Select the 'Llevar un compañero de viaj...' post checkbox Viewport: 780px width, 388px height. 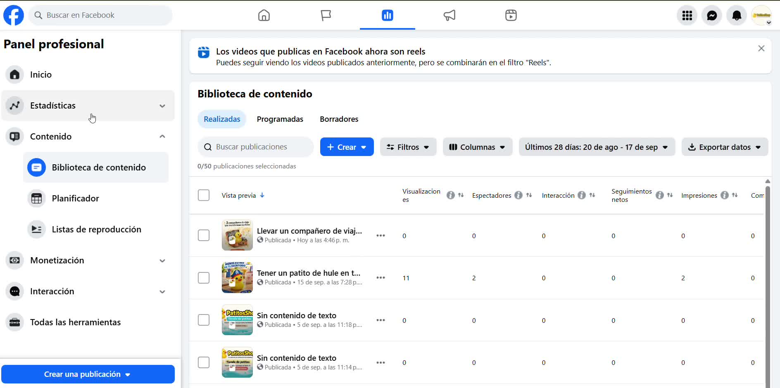(204, 235)
